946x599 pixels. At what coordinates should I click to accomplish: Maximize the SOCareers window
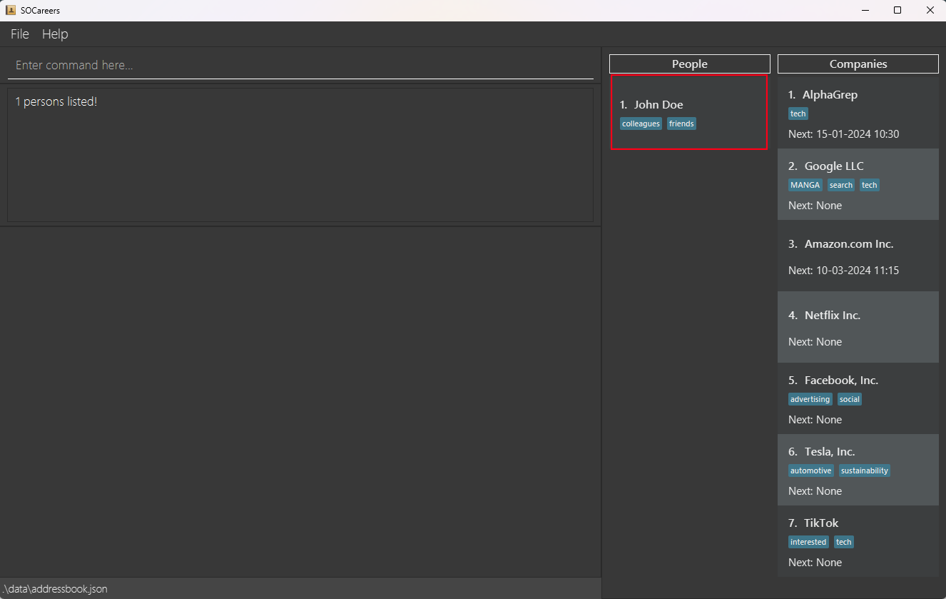tap(897, 10)
